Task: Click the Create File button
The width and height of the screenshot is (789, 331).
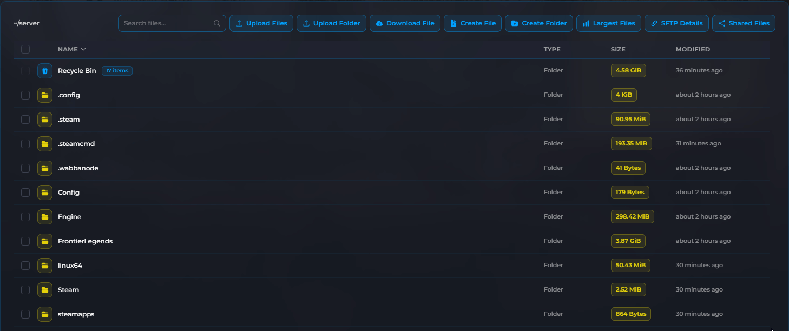Action: click(473, 23)
